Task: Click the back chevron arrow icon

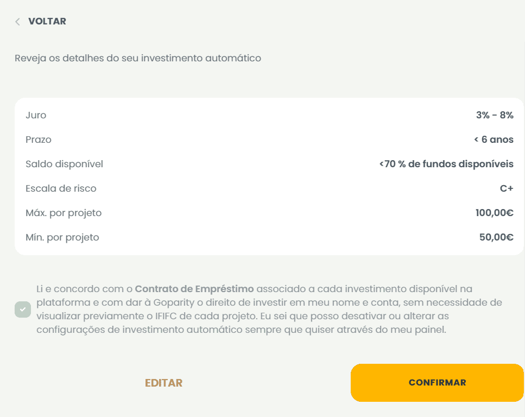Action: coord(17,22)
